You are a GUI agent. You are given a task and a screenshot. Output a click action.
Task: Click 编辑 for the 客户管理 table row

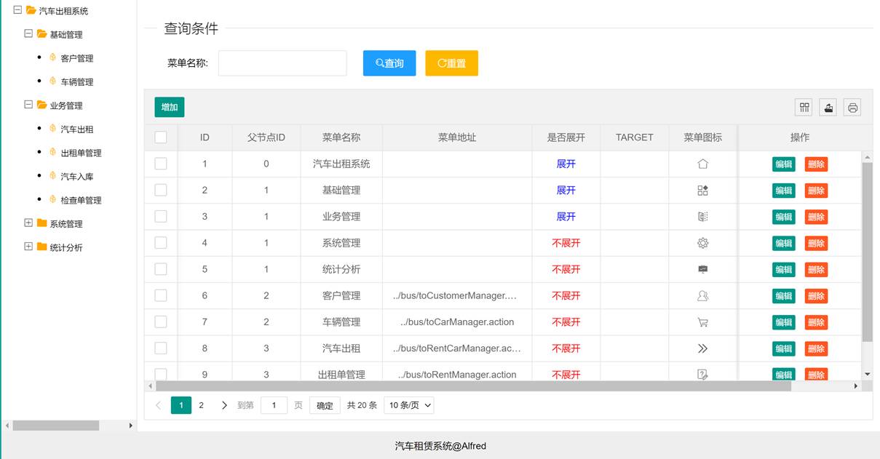[784, 296]
